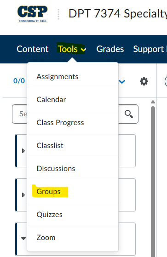Collapse the third expanded module triangle

click(23, 239)
